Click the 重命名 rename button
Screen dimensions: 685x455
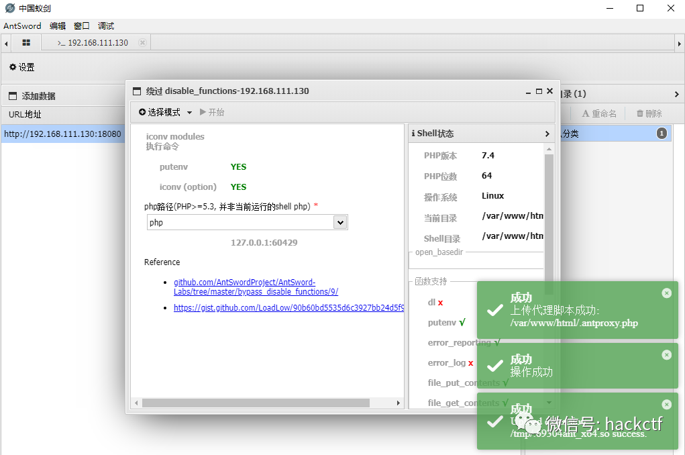coord(599,113)
